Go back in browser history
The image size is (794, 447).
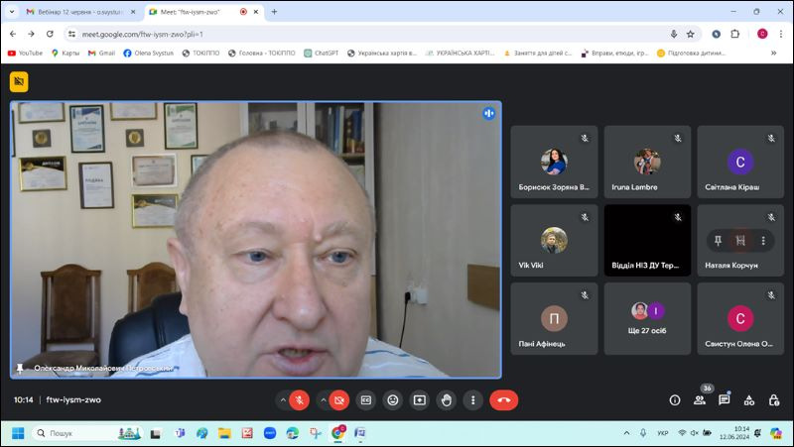pyautogui.click(x=13, y=34)
